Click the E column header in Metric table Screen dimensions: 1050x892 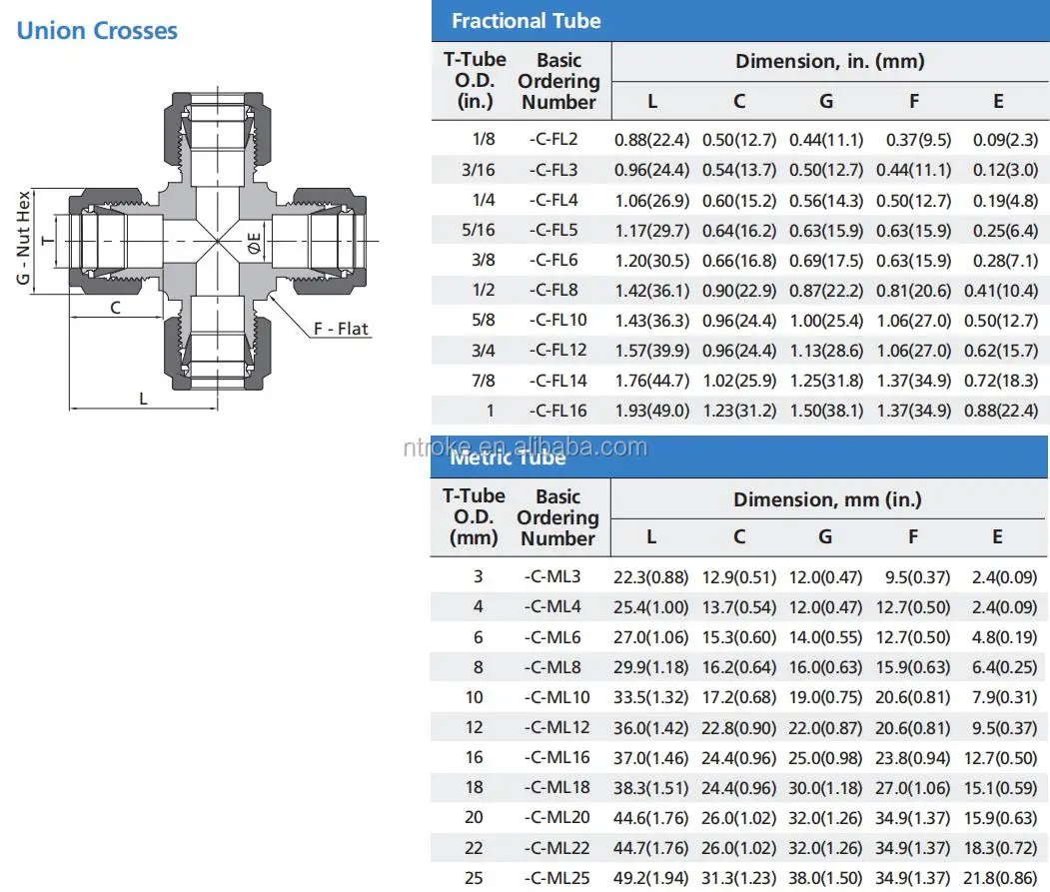996,536
